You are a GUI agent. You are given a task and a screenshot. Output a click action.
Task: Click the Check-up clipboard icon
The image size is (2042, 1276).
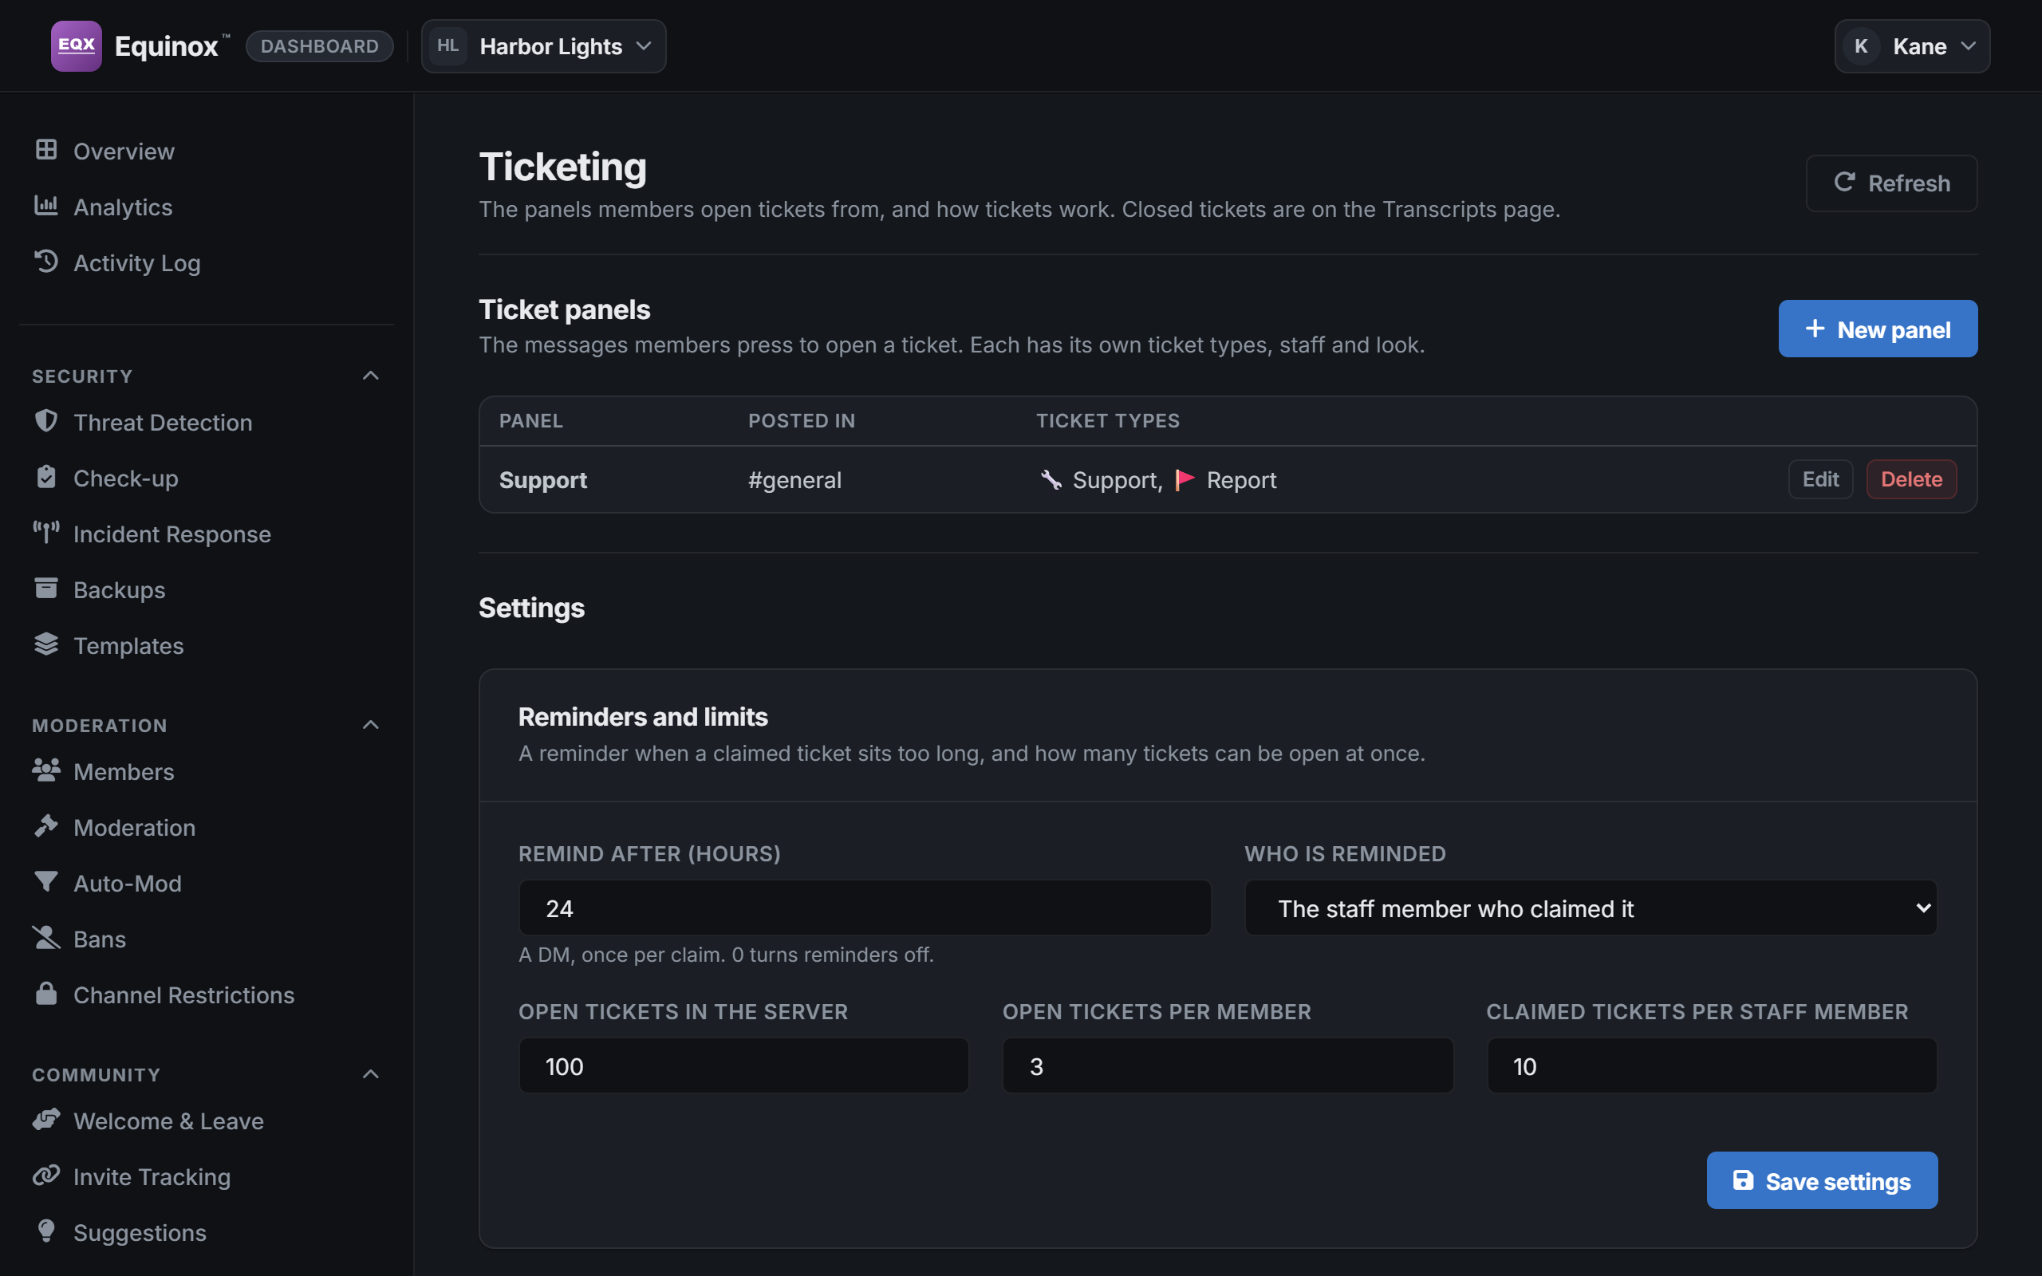46,477
